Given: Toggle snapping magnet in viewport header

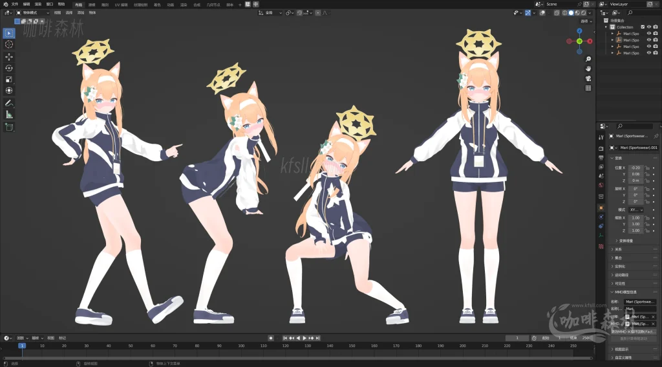Looking at the screenshot, I should [x=299, y=13].
